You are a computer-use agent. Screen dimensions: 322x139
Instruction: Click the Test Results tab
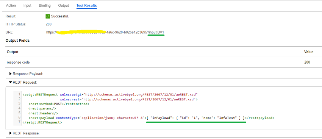click(x=87, y=6)
